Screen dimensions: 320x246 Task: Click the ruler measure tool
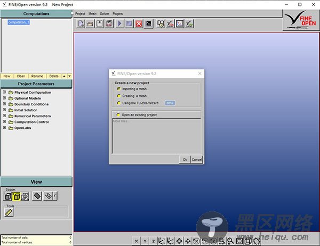click(9, 212)
